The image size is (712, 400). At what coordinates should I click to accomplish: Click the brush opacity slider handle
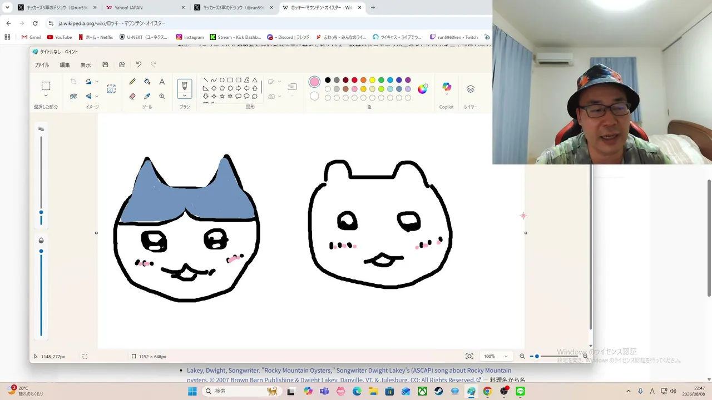pos(41,251)
